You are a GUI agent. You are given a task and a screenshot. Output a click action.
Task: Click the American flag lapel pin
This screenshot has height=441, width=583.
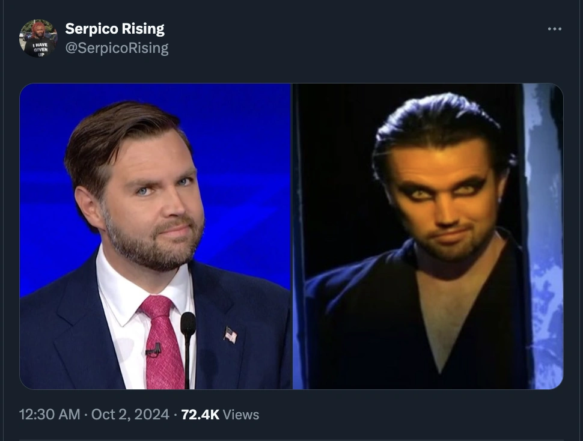(230, 335)
